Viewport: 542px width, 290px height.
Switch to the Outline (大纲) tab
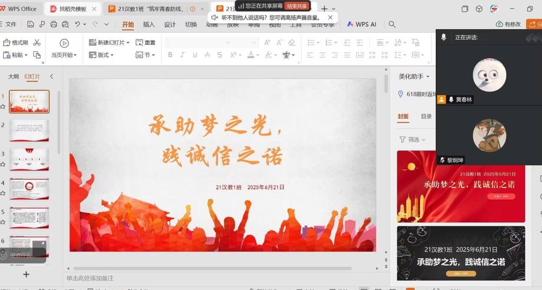(x=14, y=77)
